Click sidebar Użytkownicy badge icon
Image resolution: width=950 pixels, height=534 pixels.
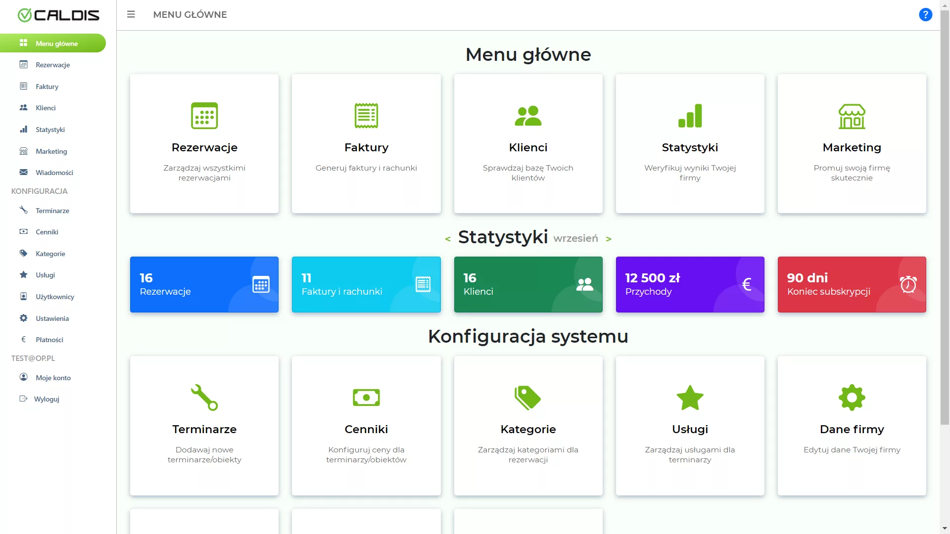click(23, 296)
